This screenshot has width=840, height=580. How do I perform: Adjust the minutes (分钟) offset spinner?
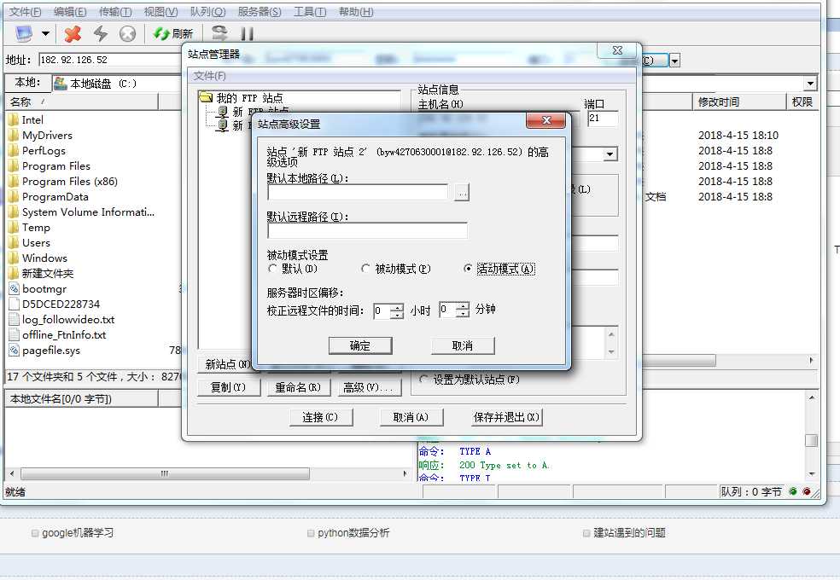point(463,310)
